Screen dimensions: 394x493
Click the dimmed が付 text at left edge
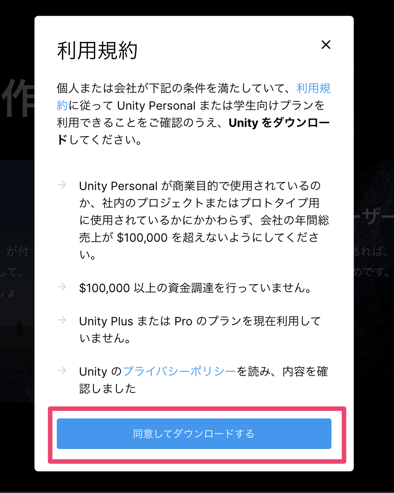click(18, 252)
